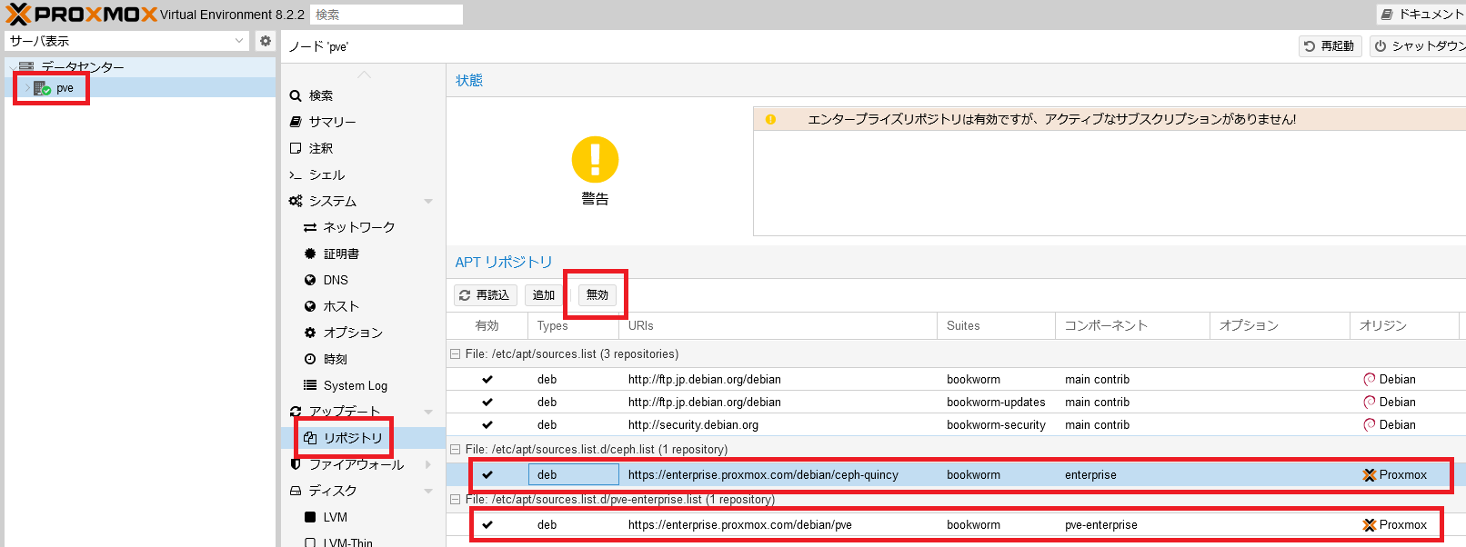This screenshot has width=1466, height=547.
Task: Open LVM menu item
Action: [326, 517]
